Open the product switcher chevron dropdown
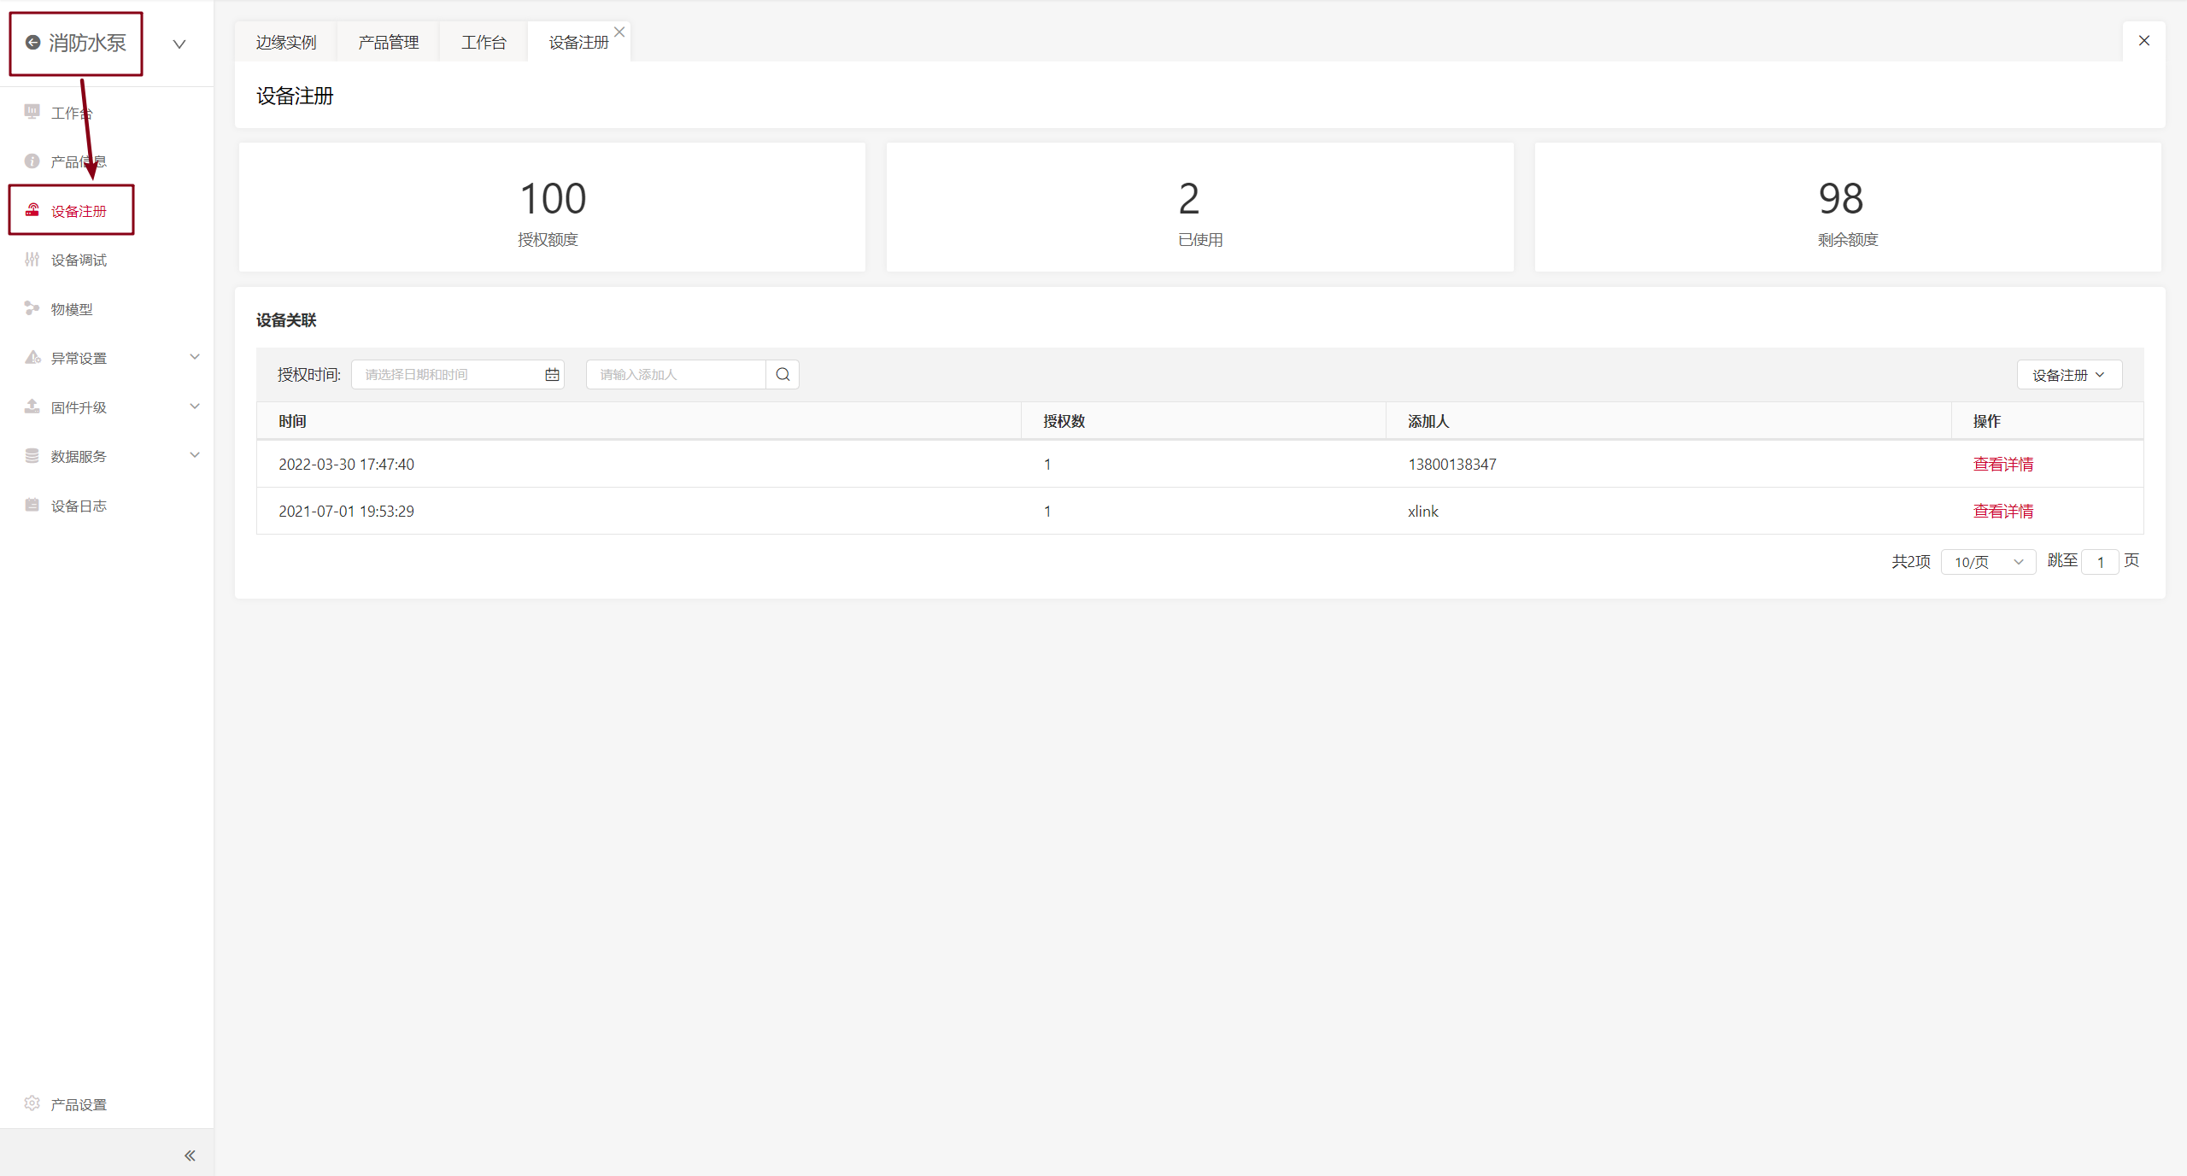 [179, 44]
